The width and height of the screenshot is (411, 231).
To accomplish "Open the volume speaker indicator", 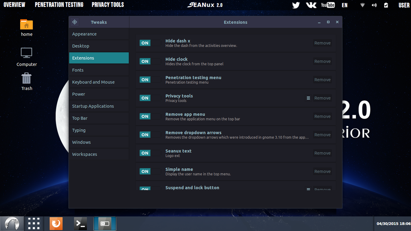I will click(x=374, y=5).
